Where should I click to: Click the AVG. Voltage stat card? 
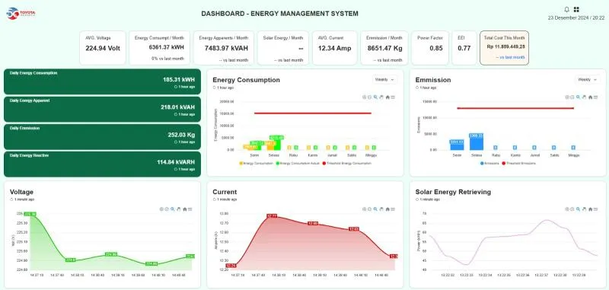[x=103, y=48]
